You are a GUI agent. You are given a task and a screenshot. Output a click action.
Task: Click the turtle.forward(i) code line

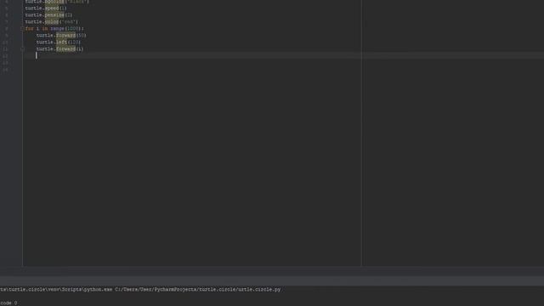point(59,49)
